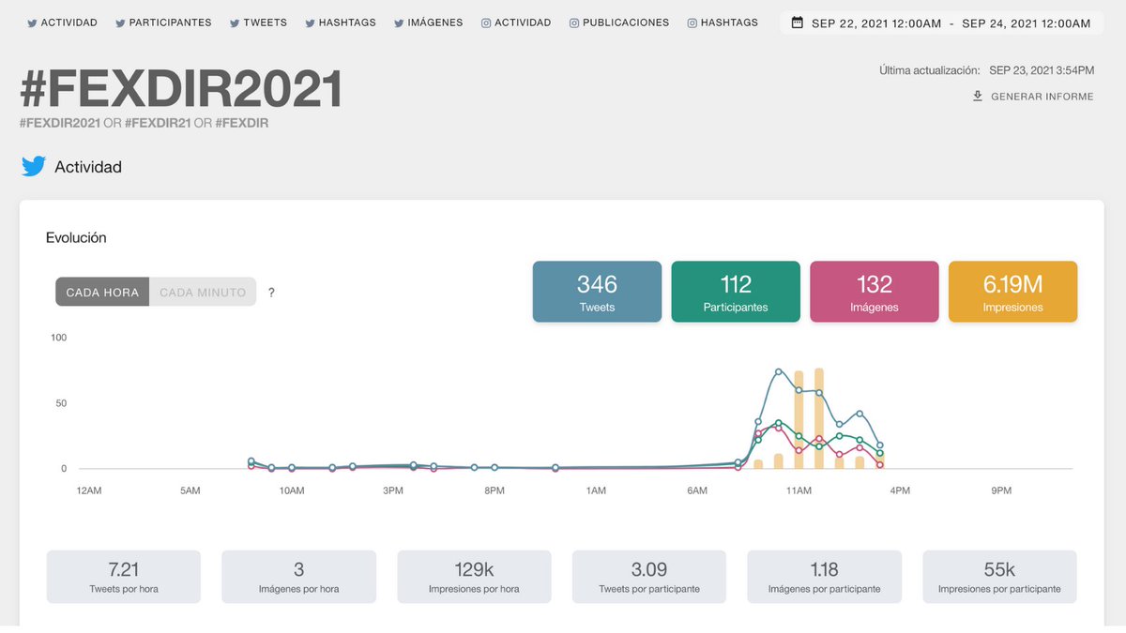Open the Imágenes nav item
Viewport: 1126px width, 633px height.
(x=428, y=23)
